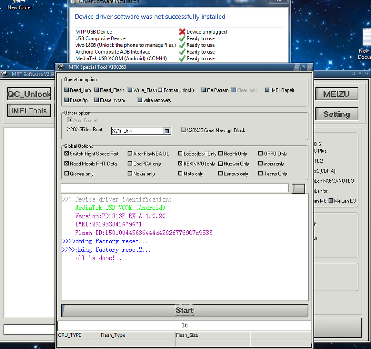The image size is (371, 349).
Task: Tick the IMEI Repair checkbox
Action: (x=267, y=90)
